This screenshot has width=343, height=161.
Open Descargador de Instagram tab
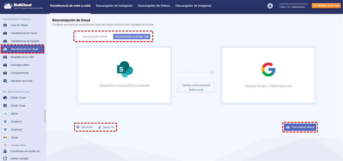(114, 6)
